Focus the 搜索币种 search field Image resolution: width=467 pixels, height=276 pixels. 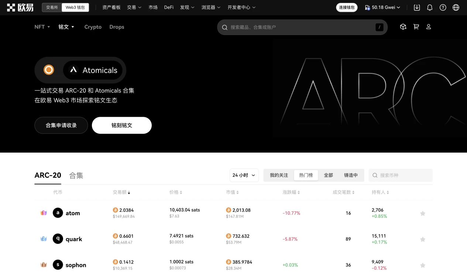pyautogui.click(x=401, y=175)
